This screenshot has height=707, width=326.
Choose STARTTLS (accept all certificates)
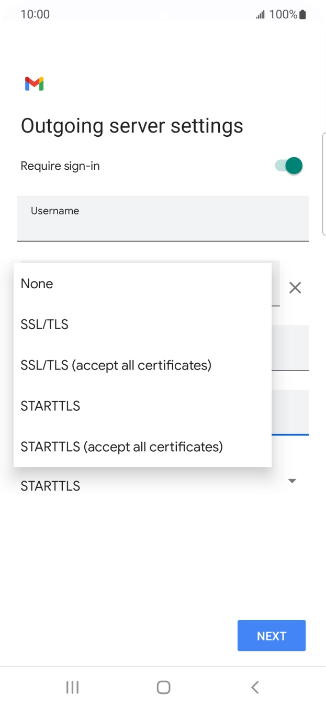click(122, 447)
